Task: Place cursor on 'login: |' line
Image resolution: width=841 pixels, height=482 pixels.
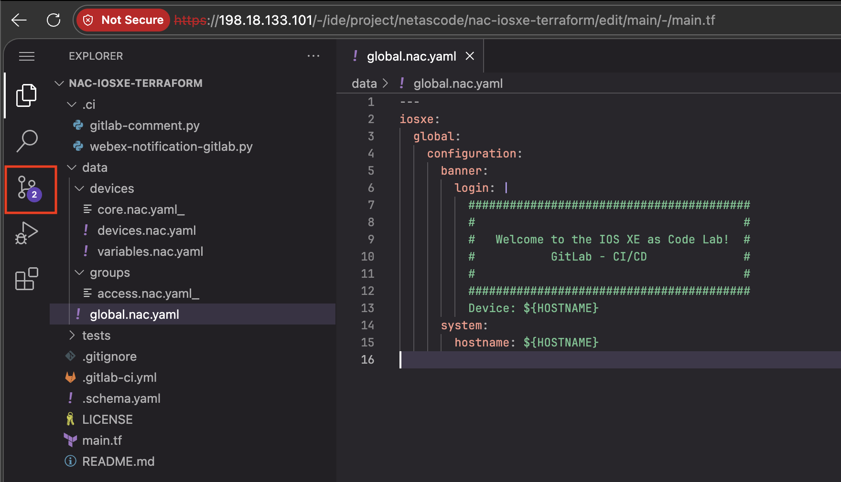Action: point(481,188)
